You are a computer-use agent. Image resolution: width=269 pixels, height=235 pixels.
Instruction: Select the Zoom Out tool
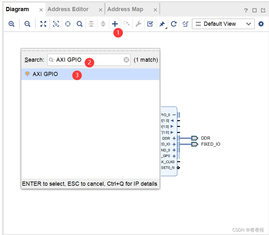(27, 24)
